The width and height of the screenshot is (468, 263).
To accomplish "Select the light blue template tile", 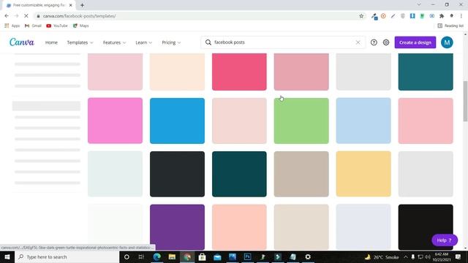I will (x=363, y=121).
